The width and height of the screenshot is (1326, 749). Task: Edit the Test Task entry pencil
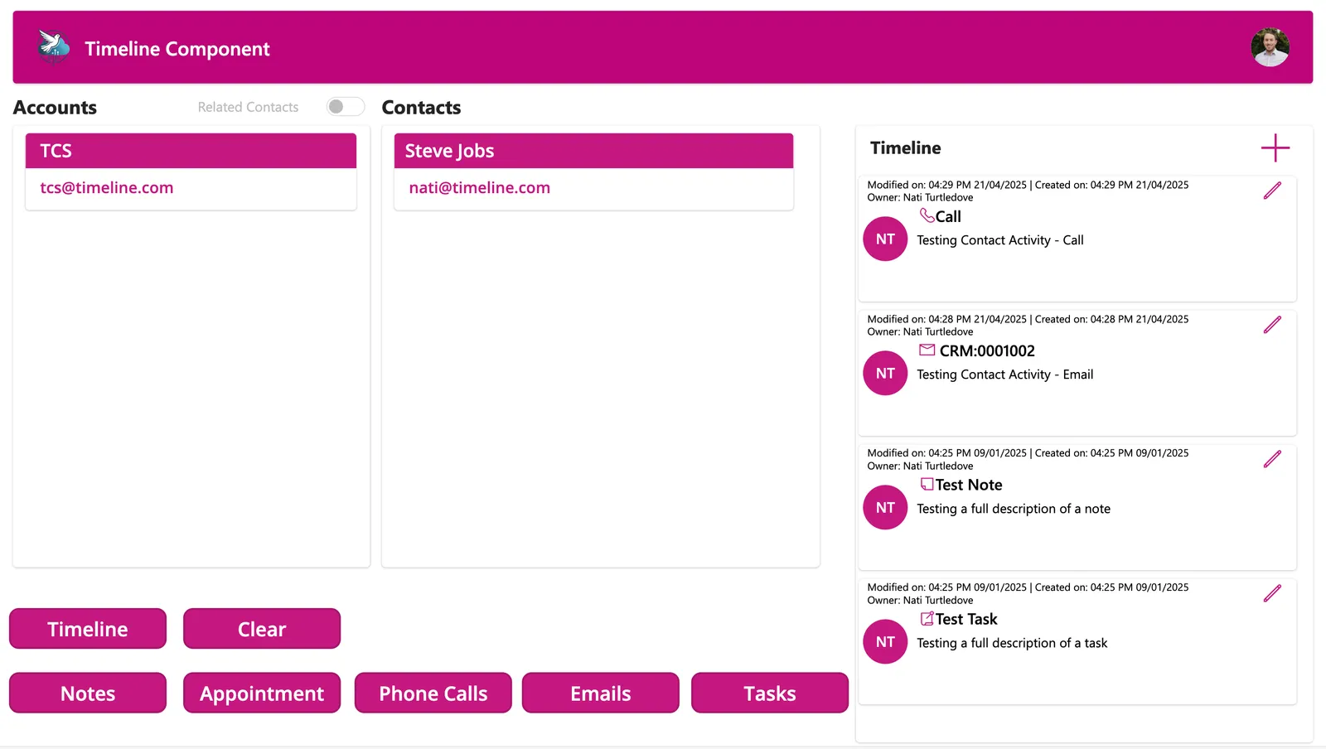tap(1272, 593)
